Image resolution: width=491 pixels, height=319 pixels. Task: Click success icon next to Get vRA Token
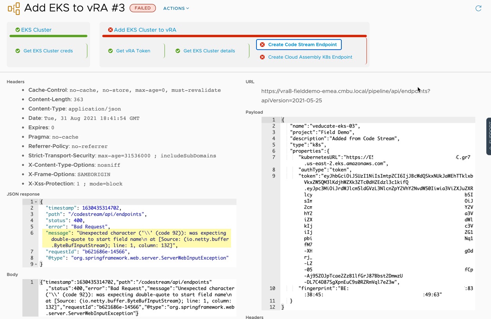[x=110, y=51]
